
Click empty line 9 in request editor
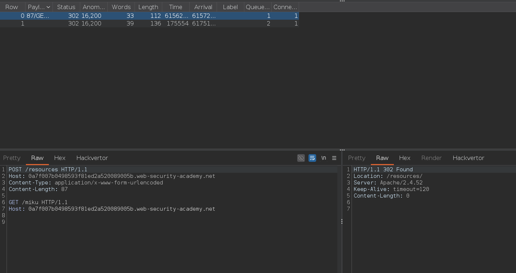171,222
